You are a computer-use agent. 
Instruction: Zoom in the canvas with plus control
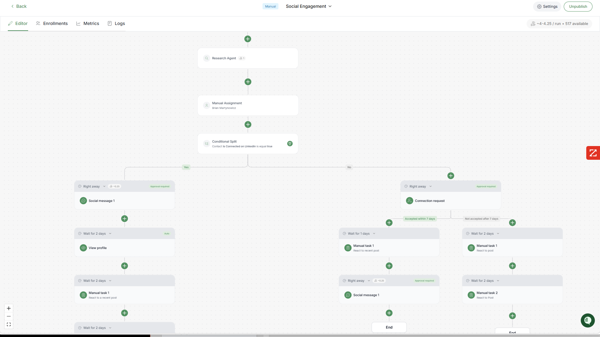coord(9,308)
